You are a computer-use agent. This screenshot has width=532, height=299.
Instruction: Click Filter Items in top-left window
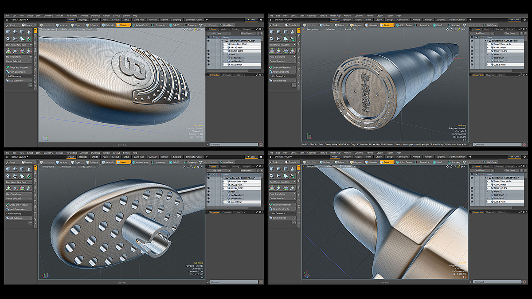[x=246, y=33]
